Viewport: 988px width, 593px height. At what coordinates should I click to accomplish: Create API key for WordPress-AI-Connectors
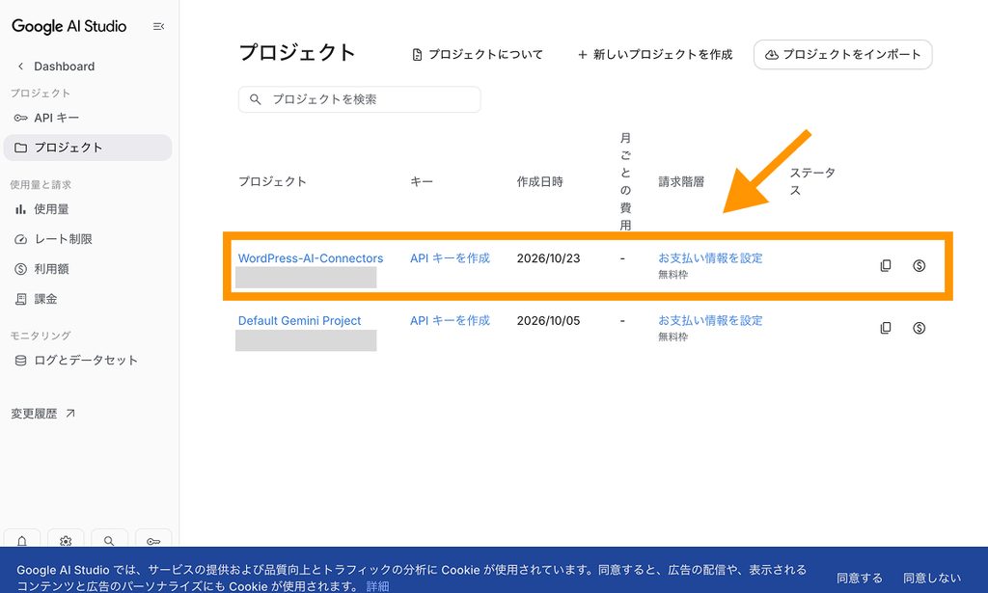(x=450, y=258)
